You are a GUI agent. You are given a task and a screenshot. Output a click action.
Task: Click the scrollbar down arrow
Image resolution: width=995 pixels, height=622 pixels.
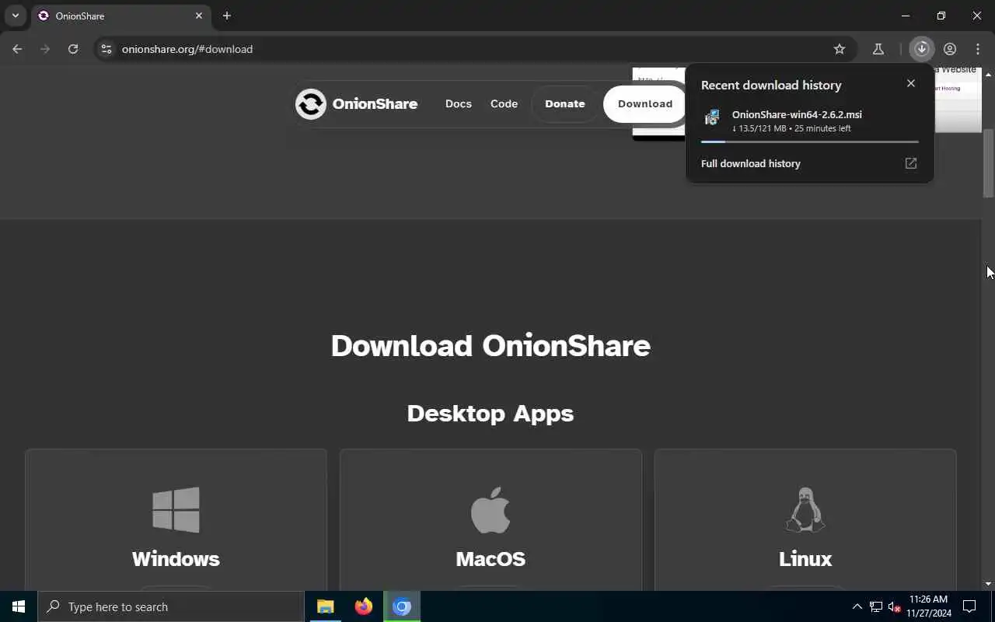click(x=988, y=583)
